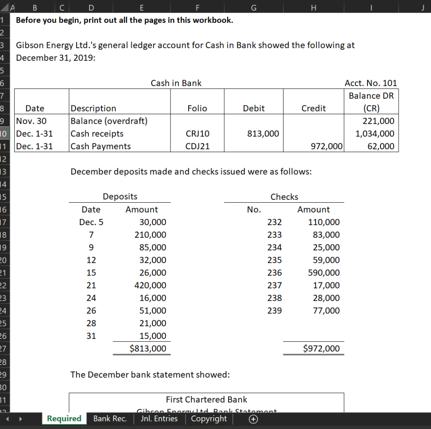The height and width of the screenshot is (429, 431).
Task: Click the 'Acct. No. 101' cell
Action: point(371,83)
